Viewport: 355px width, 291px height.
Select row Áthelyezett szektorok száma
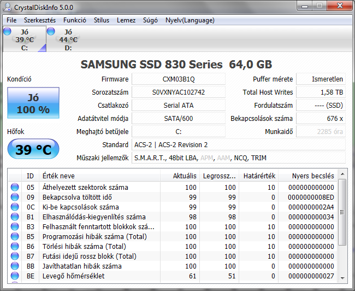pyautogui.click(x=173, y=188)
